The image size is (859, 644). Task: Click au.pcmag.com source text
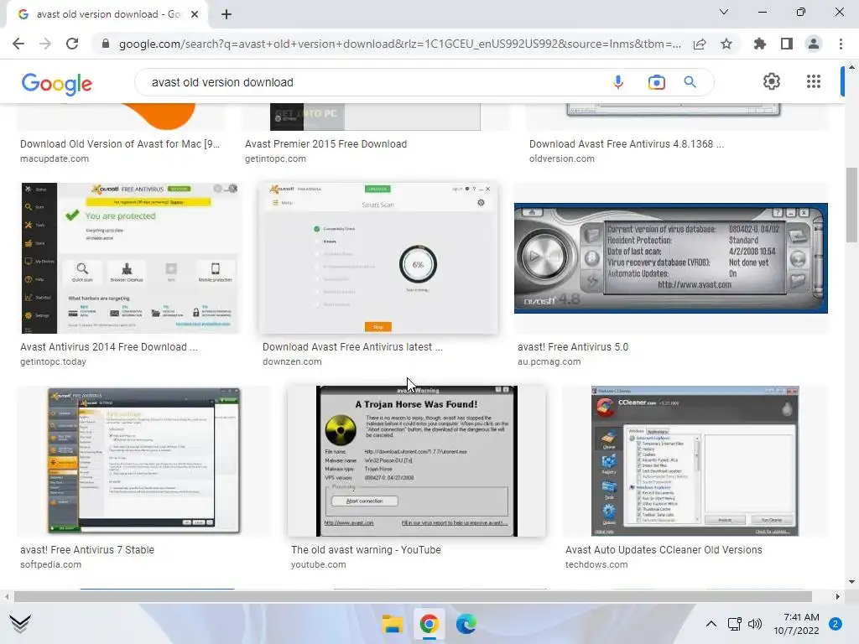[x=549, y=361]
